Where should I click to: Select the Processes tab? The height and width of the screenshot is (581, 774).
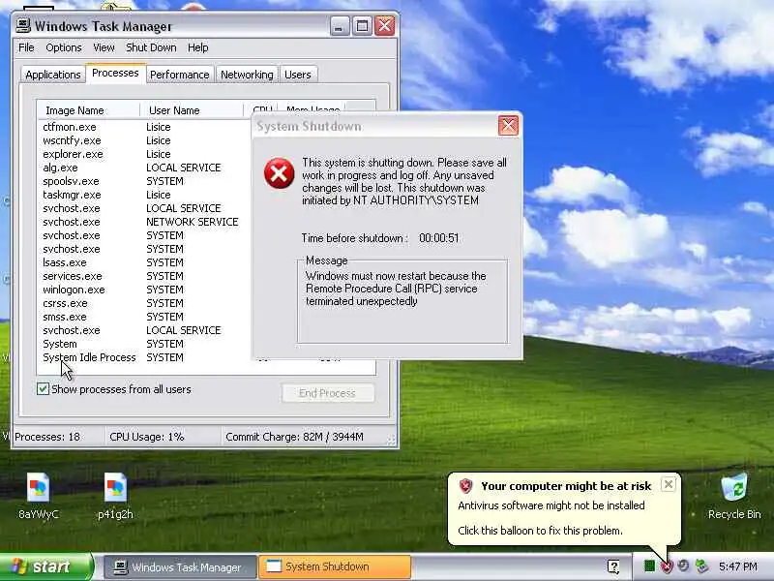click(x=115, y=74)
